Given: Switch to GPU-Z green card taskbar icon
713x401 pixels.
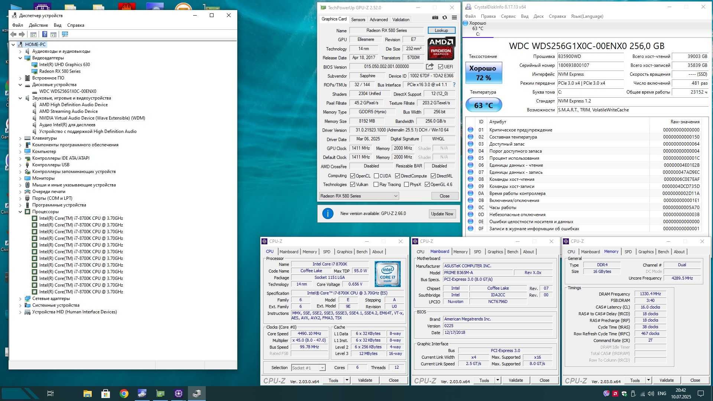Looking at the screenshot, I should tap(160, 394).
